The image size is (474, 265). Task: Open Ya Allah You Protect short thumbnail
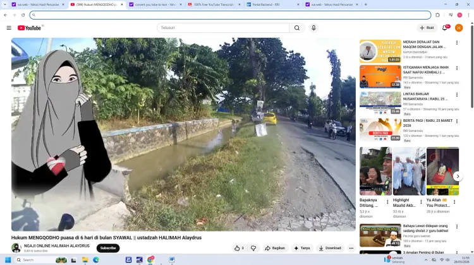point(442,171)
